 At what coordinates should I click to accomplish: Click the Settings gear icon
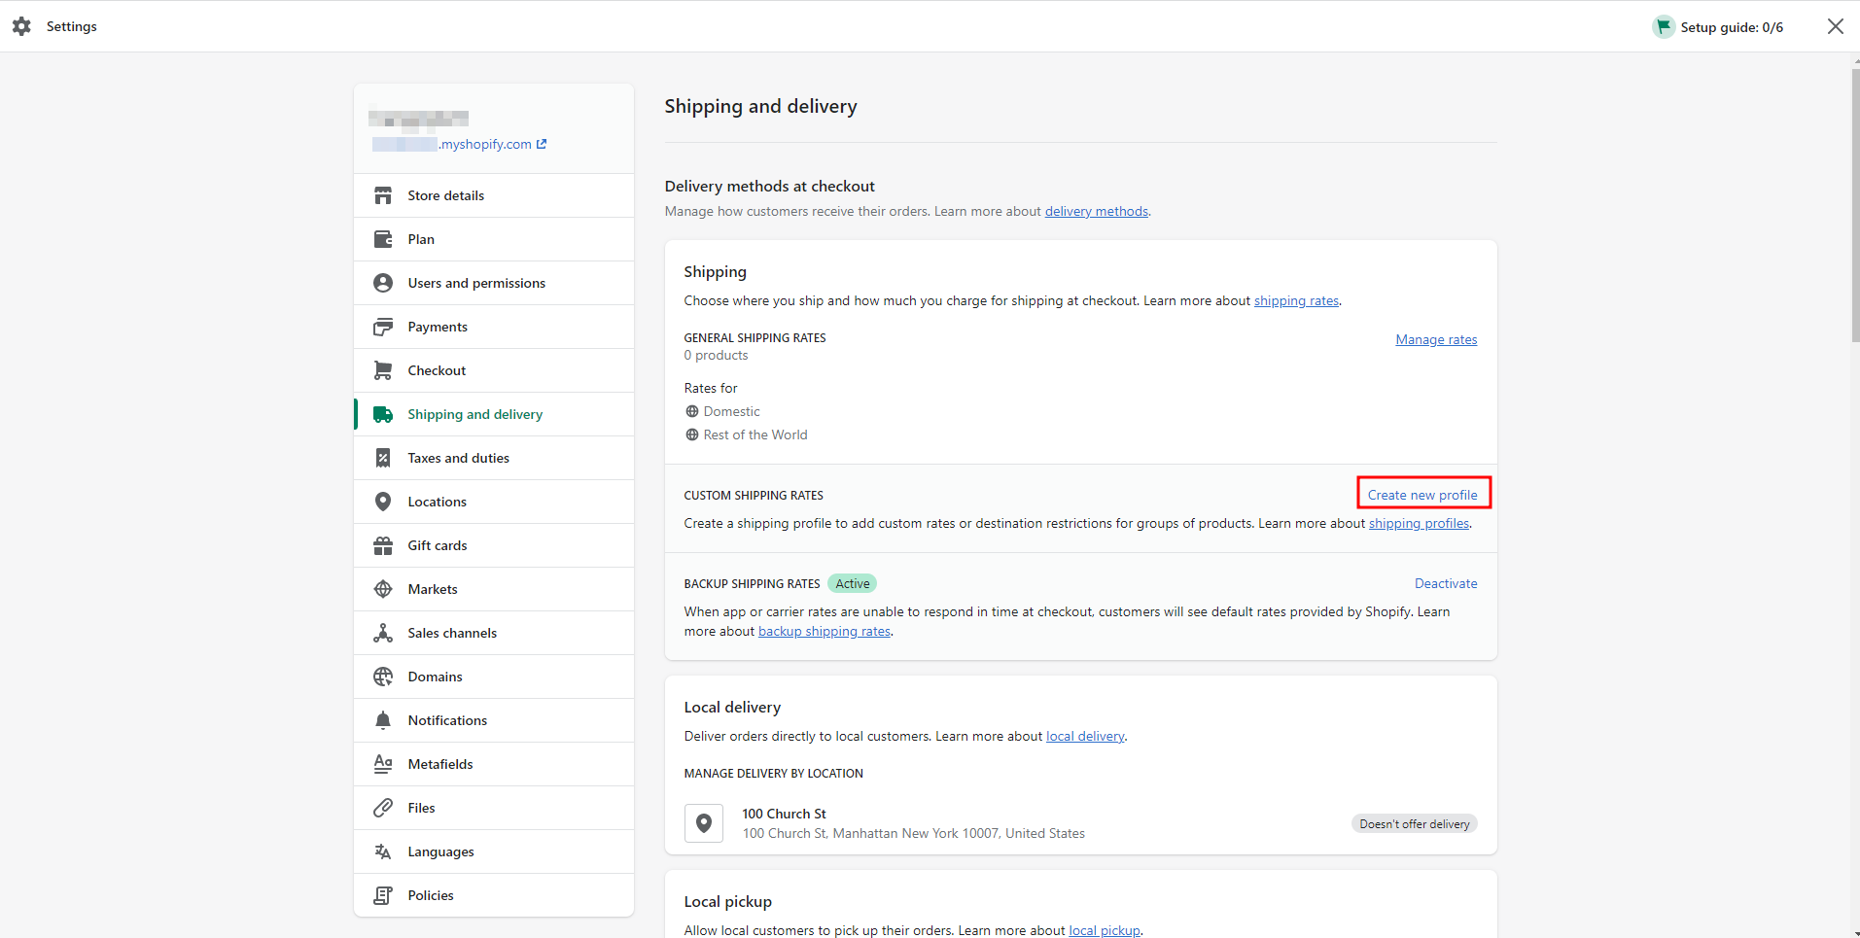coord(21,26)
